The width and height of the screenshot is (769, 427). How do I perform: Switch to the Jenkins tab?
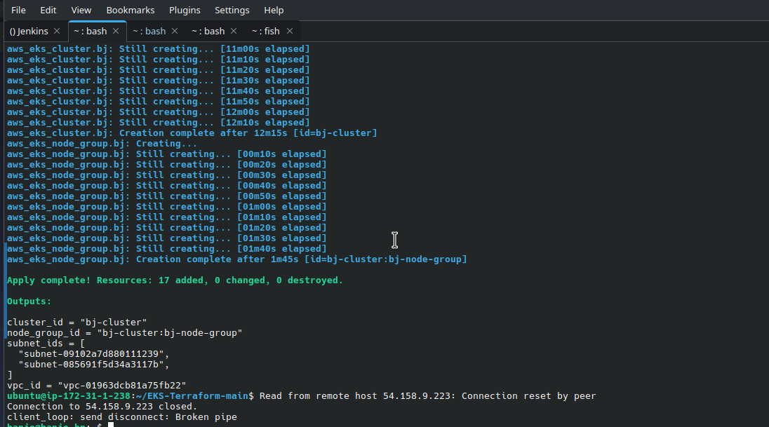[x=29, y=31]
